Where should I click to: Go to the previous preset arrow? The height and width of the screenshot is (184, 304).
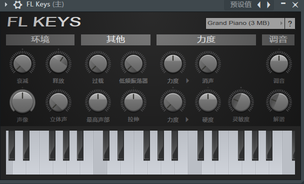coord(259,4)
